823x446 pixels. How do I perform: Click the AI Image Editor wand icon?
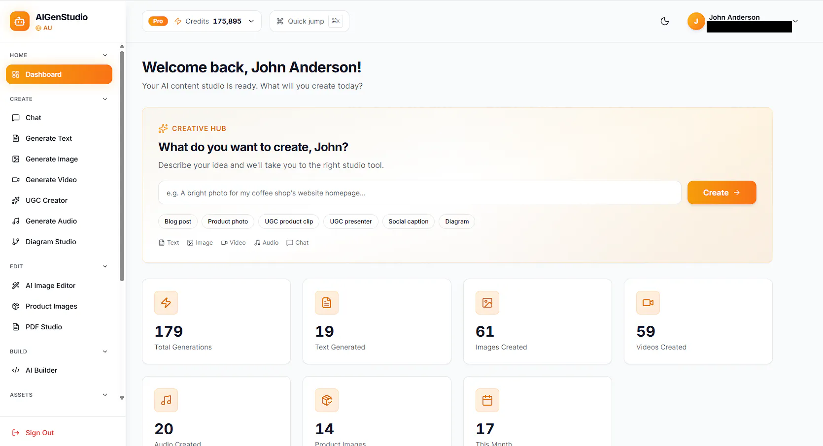[x=16, y=286]
